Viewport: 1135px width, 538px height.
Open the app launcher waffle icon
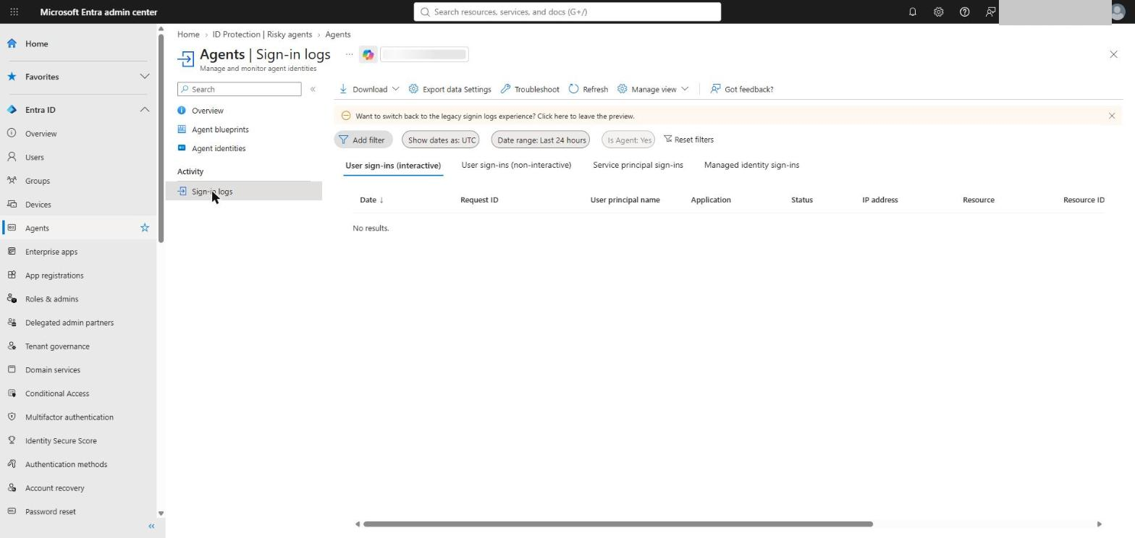click(14, 12)
